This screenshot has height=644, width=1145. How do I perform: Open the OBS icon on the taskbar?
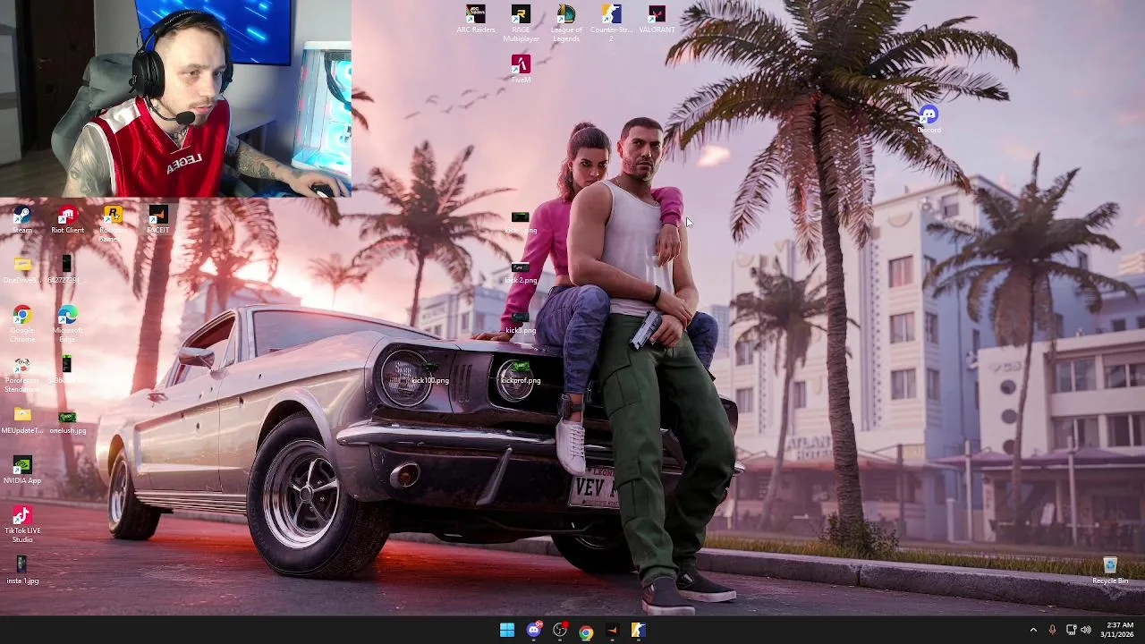560,631
